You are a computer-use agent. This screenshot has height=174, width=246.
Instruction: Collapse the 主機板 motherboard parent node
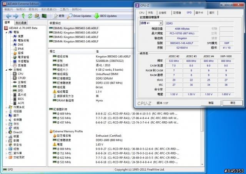[x=7, y=70]
